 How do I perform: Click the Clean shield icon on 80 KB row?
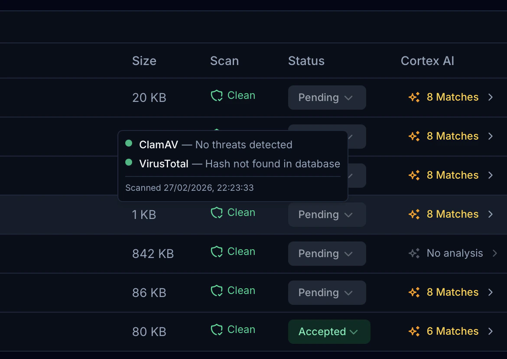pyautogui.click(x=217, y=330)
